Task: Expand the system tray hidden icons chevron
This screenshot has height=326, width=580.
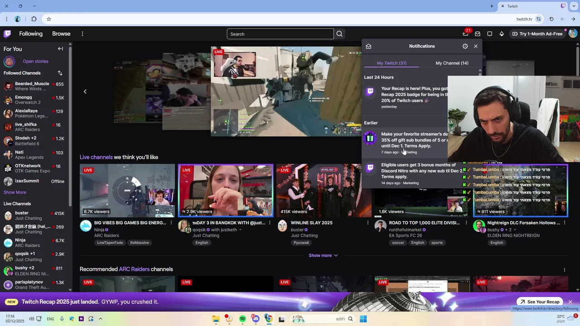Action: click(x=101, y=319)
